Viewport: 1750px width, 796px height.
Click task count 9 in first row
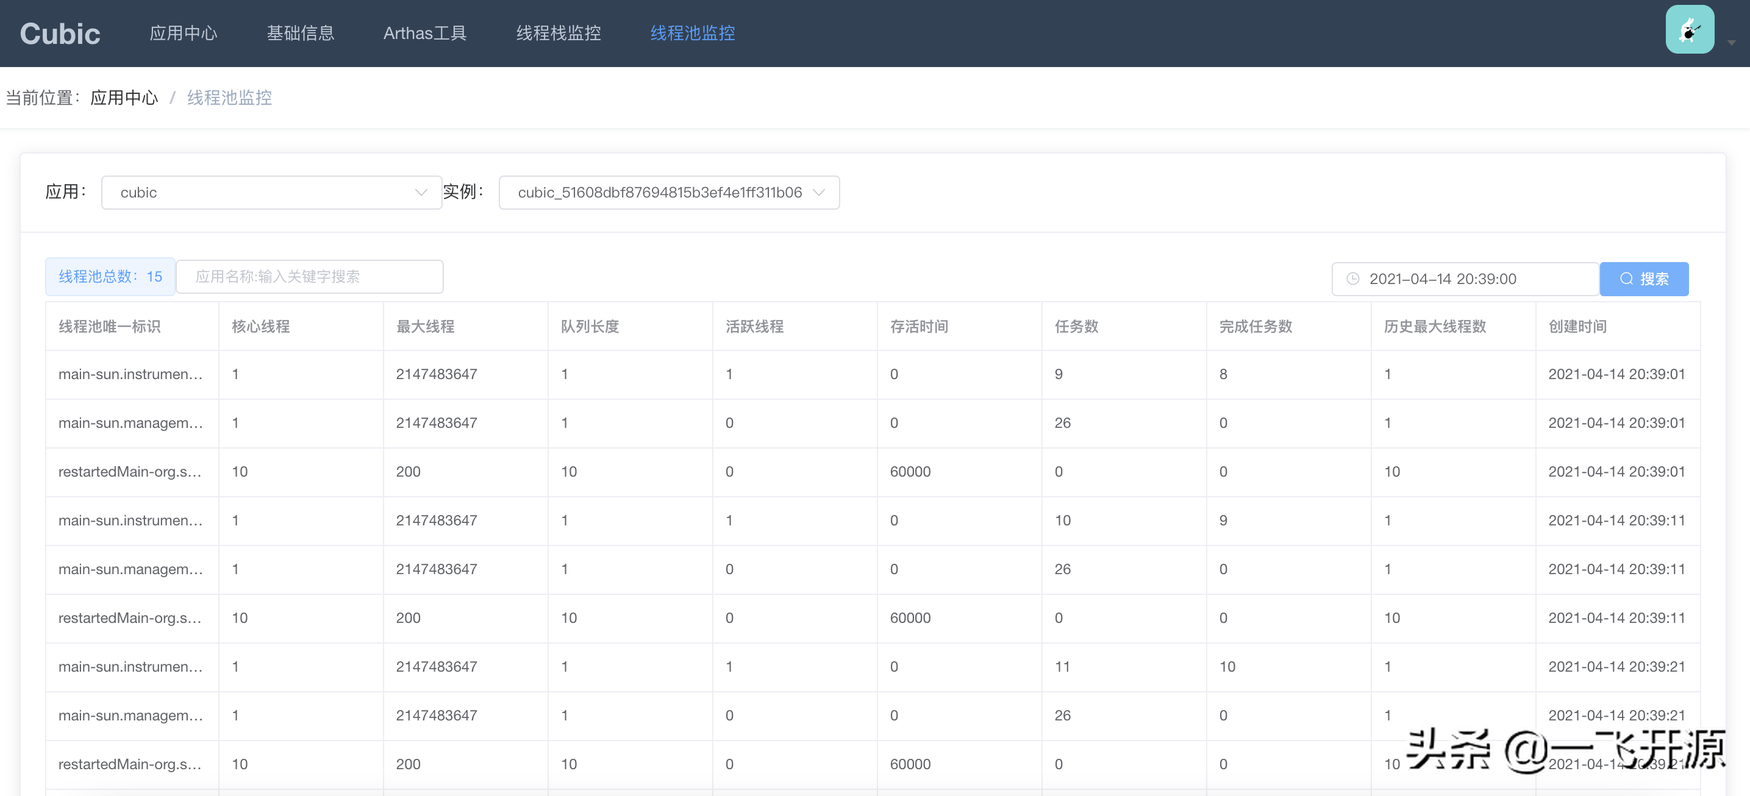1059,374
